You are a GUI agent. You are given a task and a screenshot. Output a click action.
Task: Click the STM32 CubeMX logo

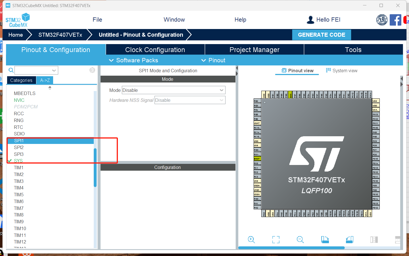pos(18,20)
